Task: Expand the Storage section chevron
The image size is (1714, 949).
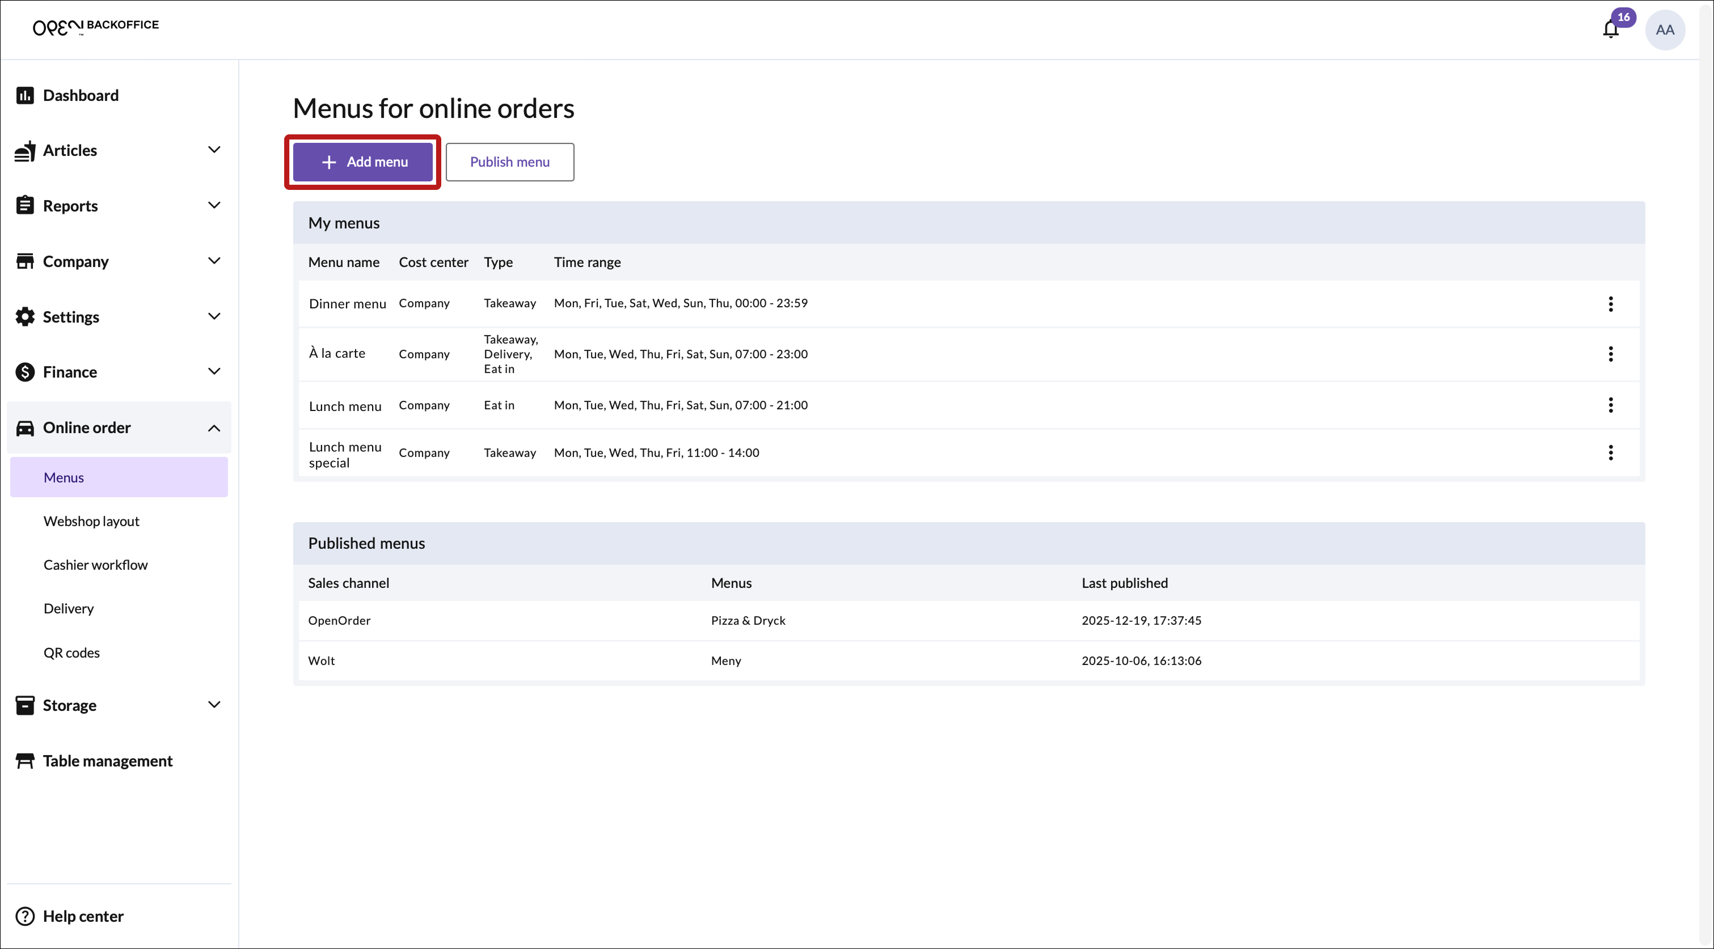Action: [214, 705]
